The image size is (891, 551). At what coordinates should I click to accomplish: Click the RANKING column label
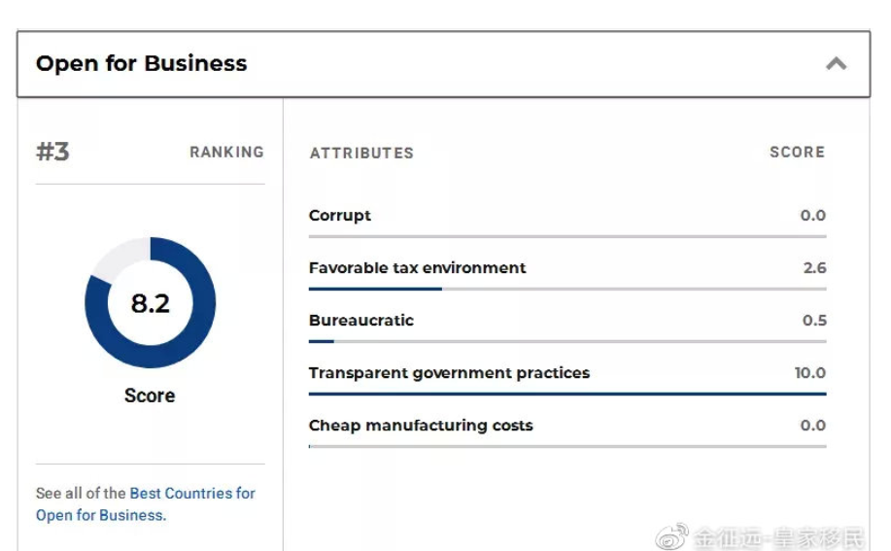[226, 153]
